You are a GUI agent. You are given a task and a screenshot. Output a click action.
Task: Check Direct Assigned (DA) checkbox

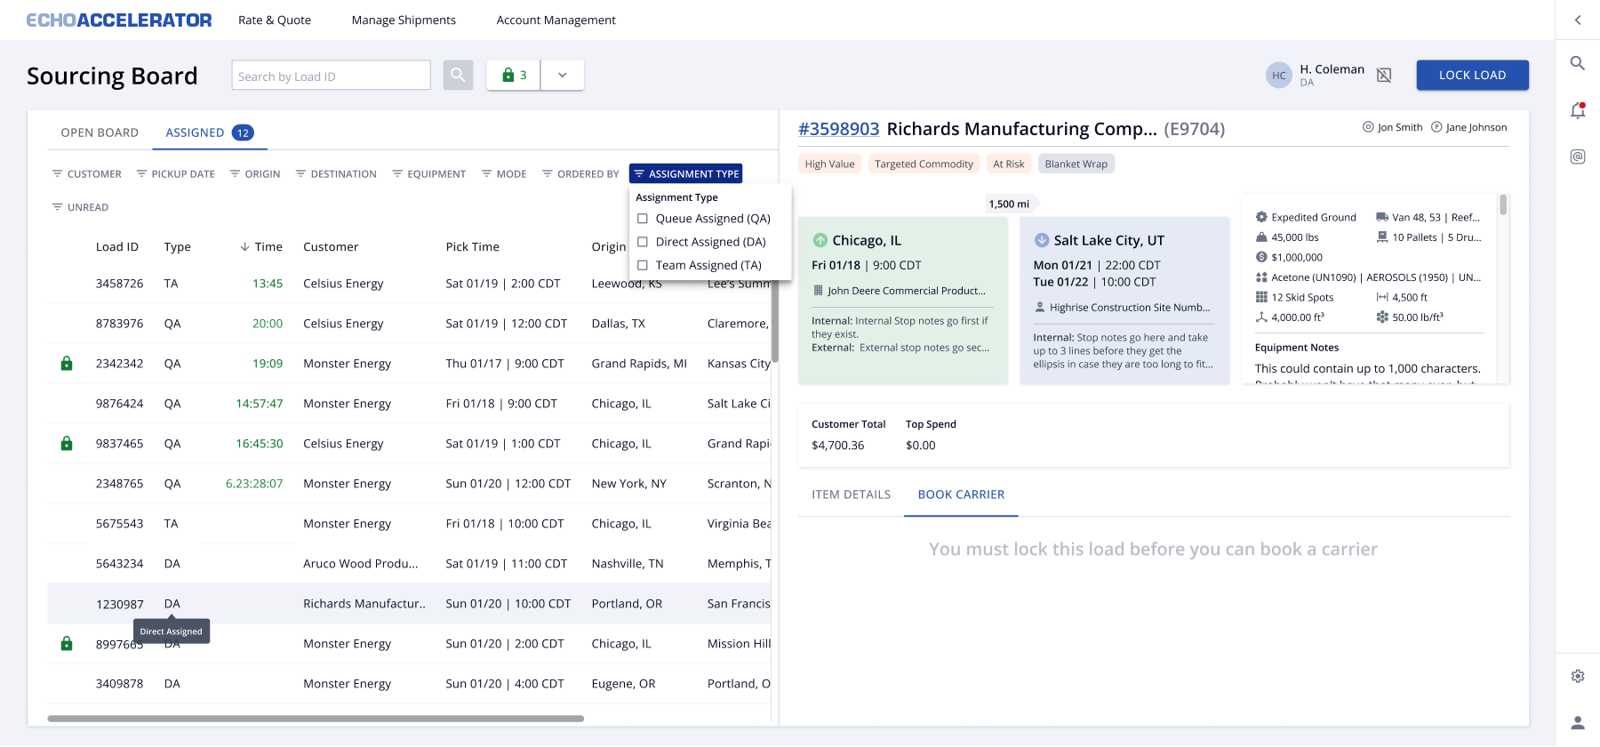pyautogui.click(x=643, y=242)
